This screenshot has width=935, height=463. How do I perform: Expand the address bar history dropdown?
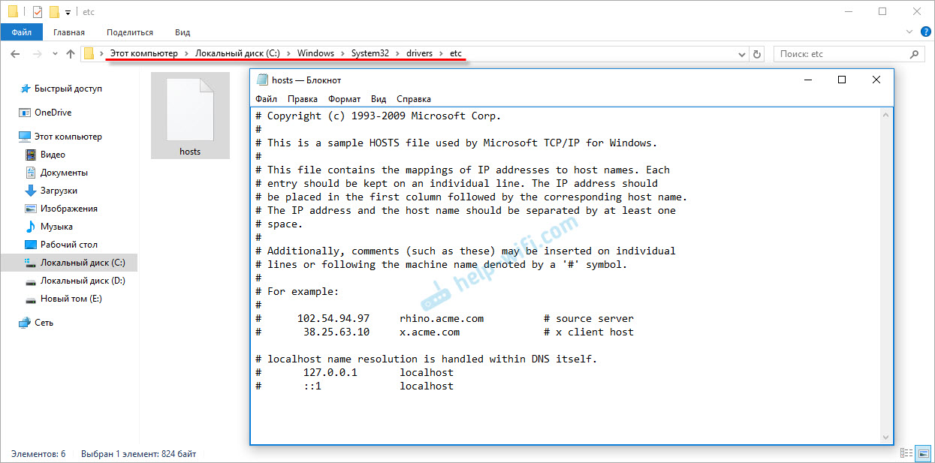(x=742, y=54)
